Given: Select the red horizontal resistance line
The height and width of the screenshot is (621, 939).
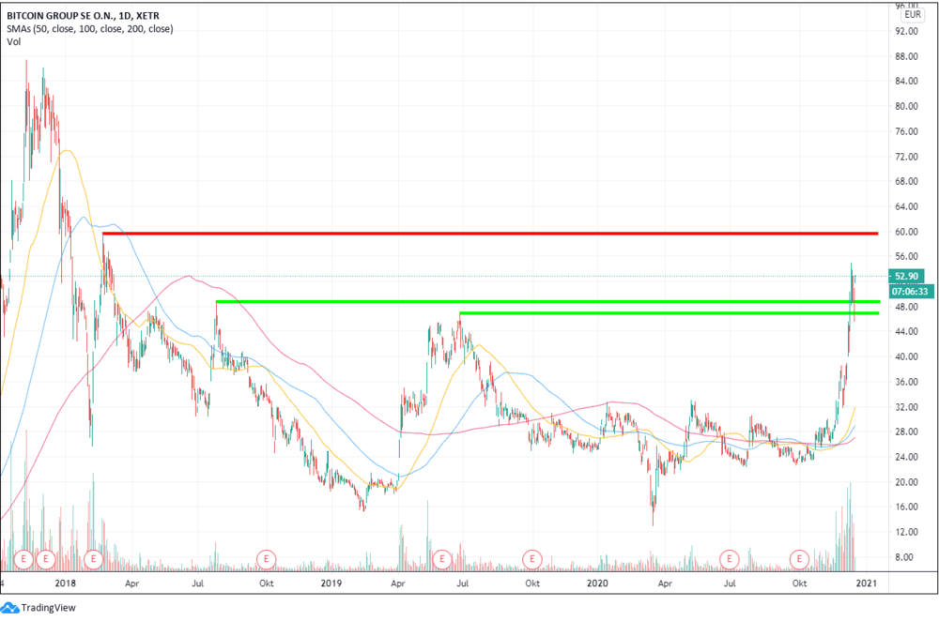Looking at the screenshot, I should click(x=490, y=234).
